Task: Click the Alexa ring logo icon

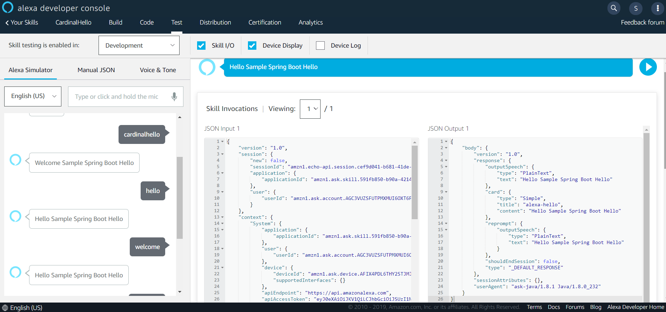Action: (8, 7)
